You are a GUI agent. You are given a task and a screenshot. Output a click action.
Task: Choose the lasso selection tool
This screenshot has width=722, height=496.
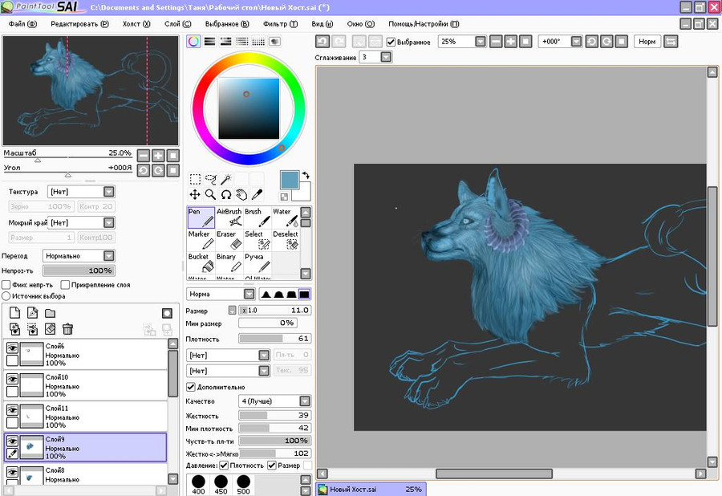pyautogui.click(x=210, y=179)
